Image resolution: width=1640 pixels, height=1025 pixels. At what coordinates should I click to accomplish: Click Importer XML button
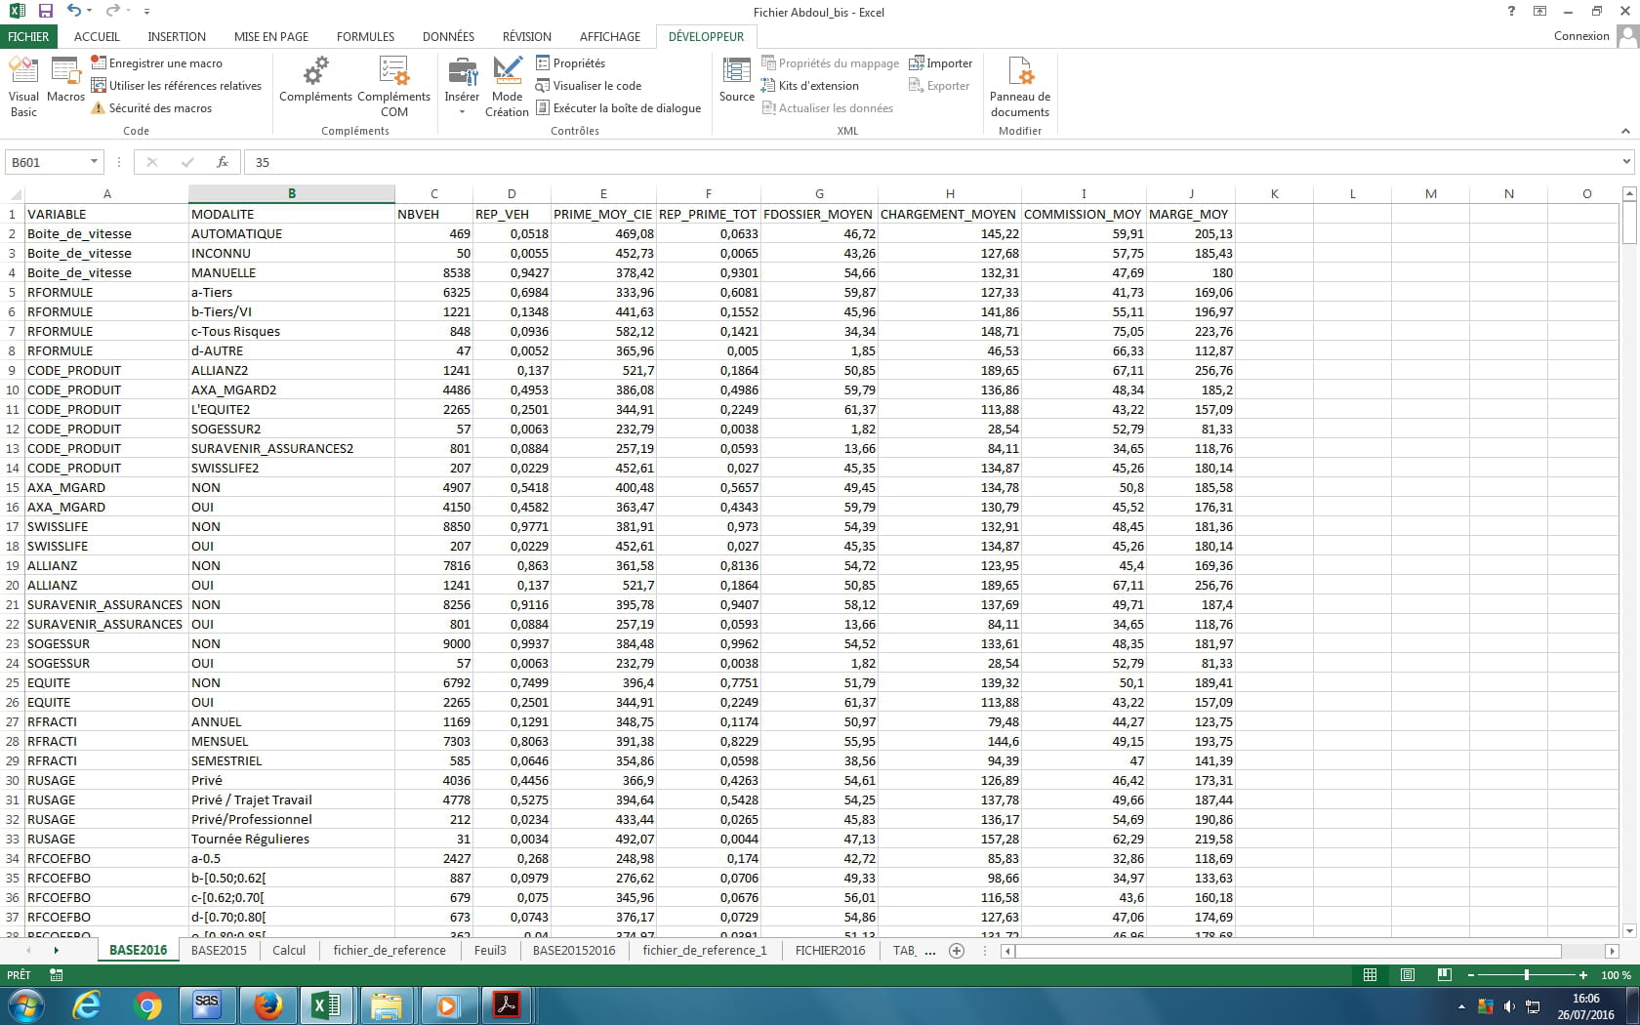pyautogui.click(x=940, y=62)
